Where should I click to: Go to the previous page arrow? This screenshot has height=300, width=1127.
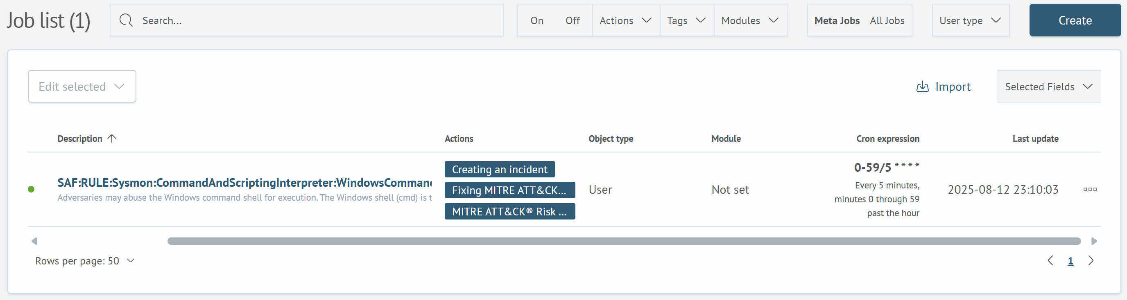coord(1050,261)
